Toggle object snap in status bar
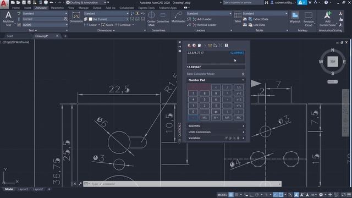Screen dimensions: 352x198 (x=281, y=195)
